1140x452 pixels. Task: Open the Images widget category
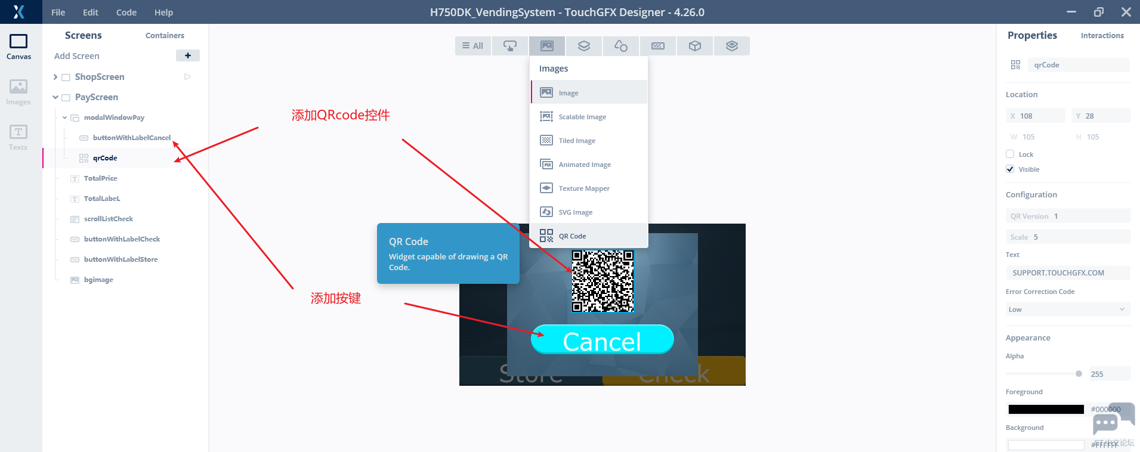click(x=547, y=46)
